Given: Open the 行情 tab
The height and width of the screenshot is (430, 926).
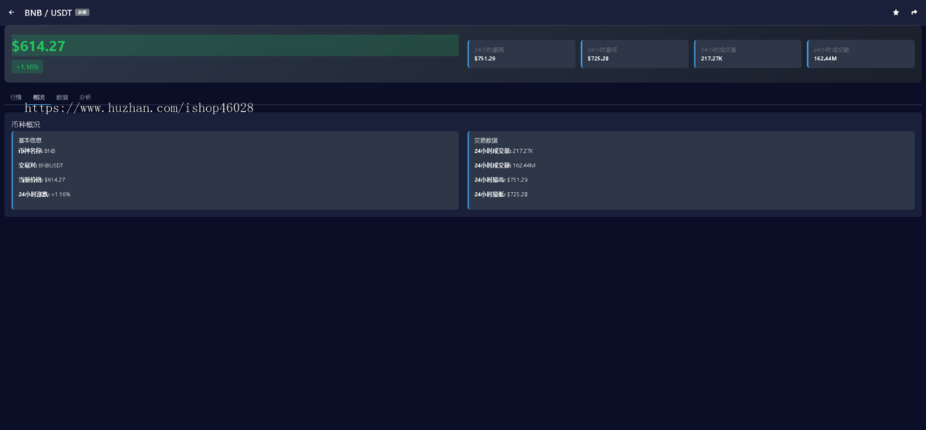Looking at the screenshot, I should 16,97.
